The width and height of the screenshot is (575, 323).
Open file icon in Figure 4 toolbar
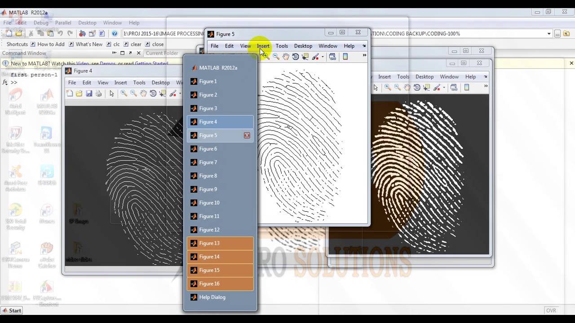(x=79, y=93)
